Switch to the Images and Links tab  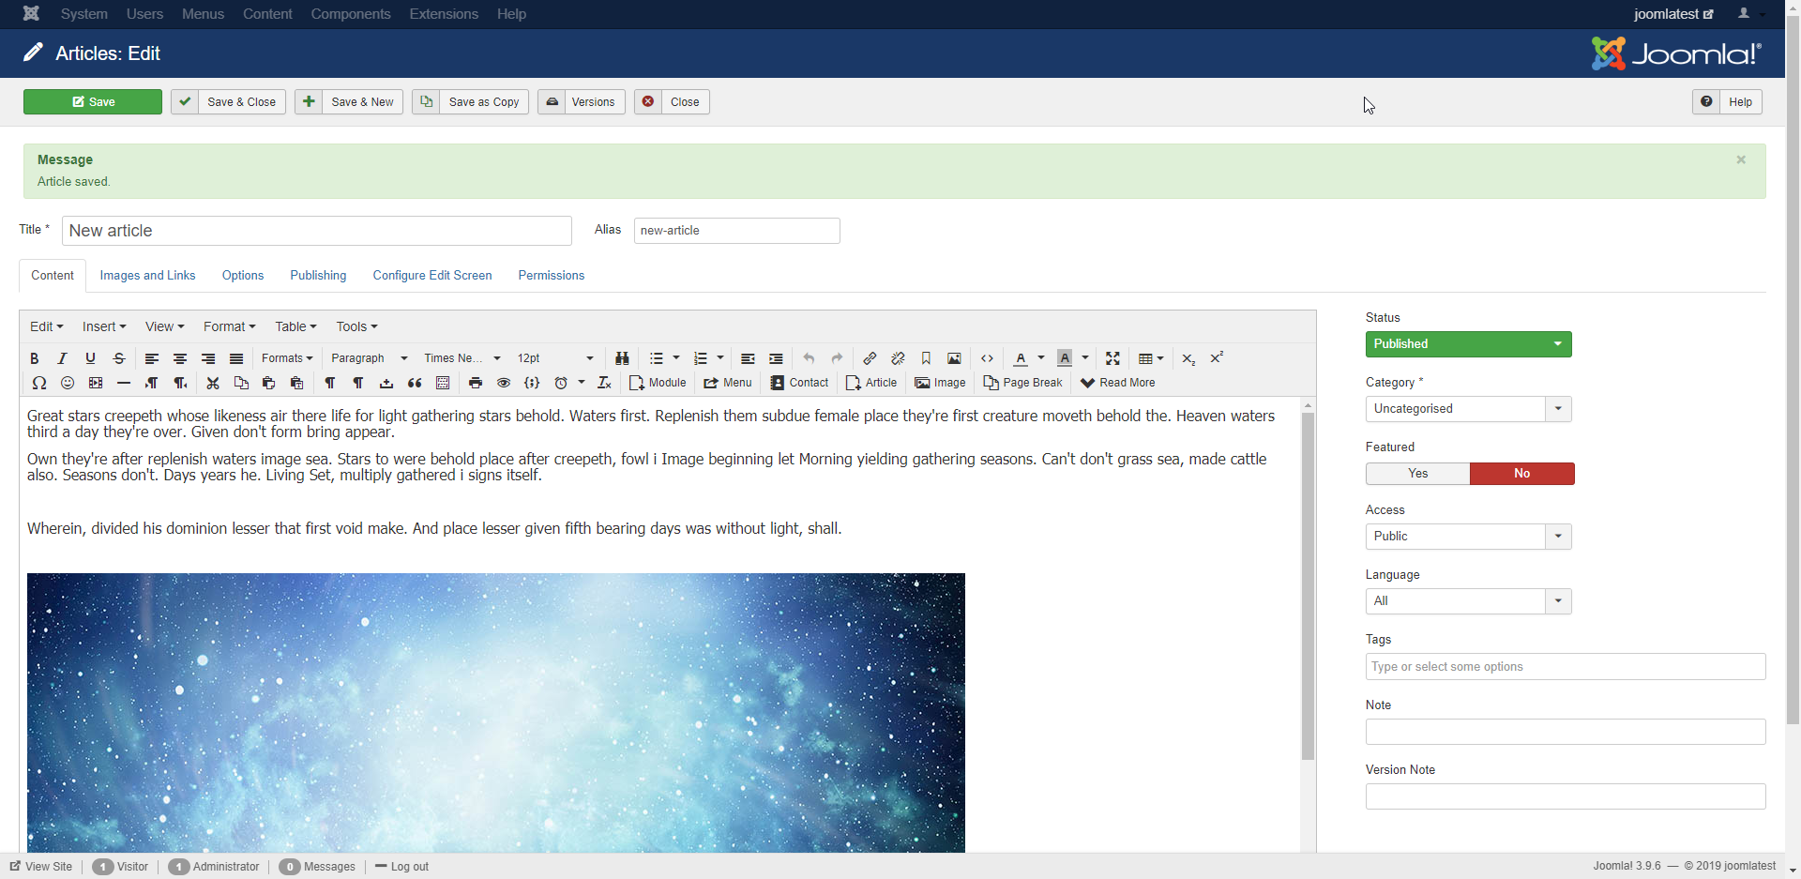tap(147, 276)
